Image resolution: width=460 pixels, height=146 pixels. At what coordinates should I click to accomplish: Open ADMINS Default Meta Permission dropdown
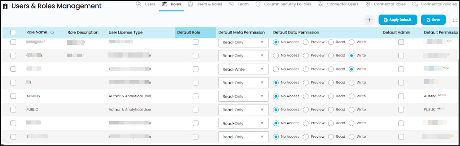click(243, 96)
